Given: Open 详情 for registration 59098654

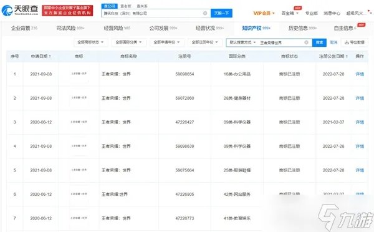Looking at the screenshot, I should tap(360, 74).
